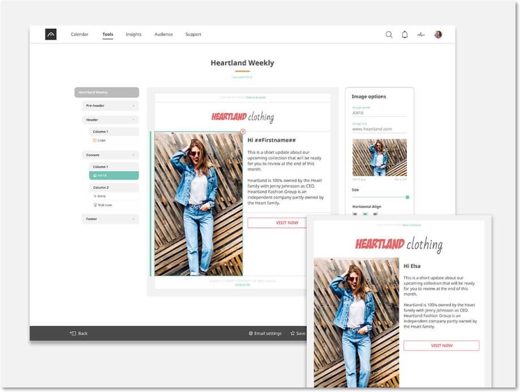Screen dimensions: 520x392
Task: Align image right under Horizontal Align
Action: pos(375,214)
